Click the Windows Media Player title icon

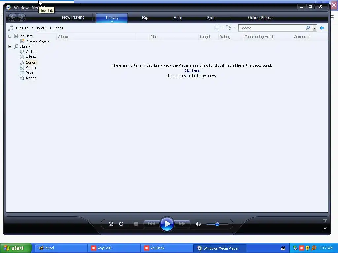[8, 8]
